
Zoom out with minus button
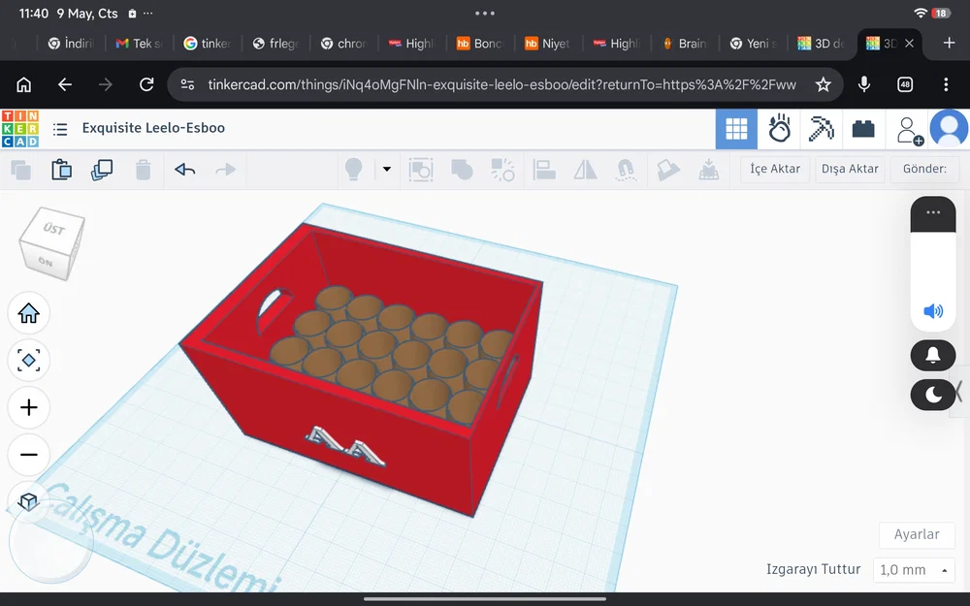29,455
